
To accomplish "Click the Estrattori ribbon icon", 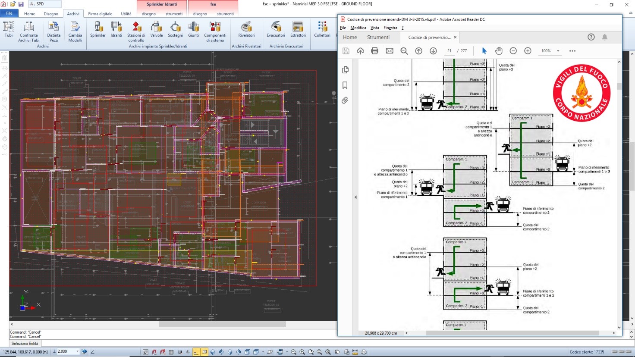I will coord(298,29).
